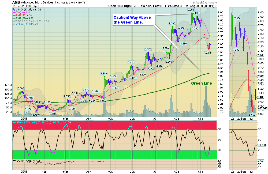Click the bold 6.01 last-price tag
This screenshot has width=268, height=174.
click(x=260, y=97)
